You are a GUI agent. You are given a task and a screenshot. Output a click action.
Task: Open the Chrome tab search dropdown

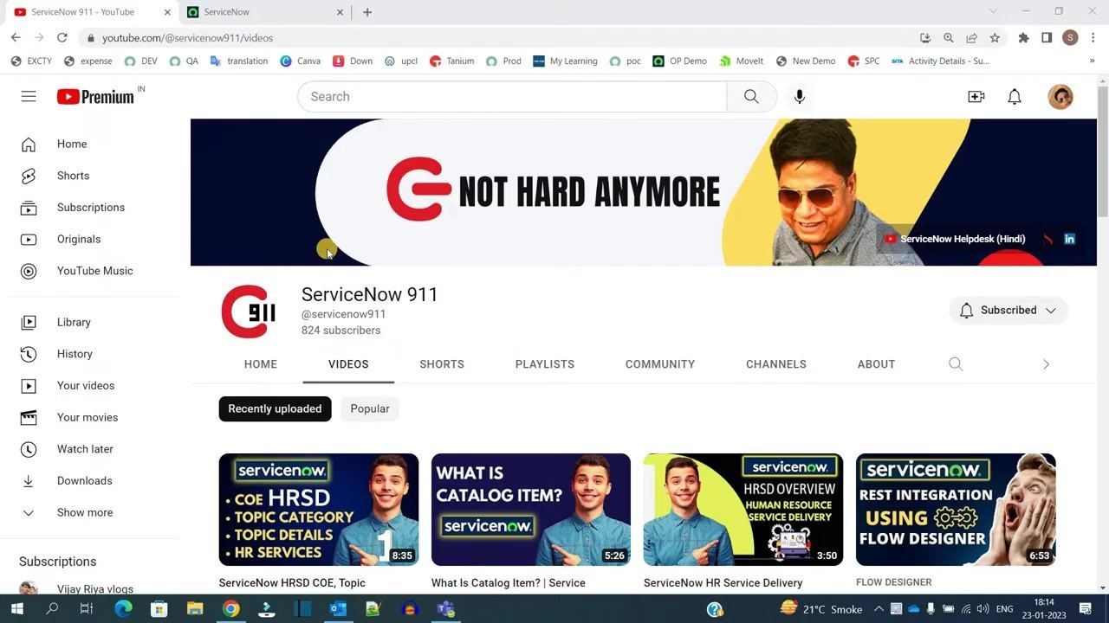(x=993, y=11)
